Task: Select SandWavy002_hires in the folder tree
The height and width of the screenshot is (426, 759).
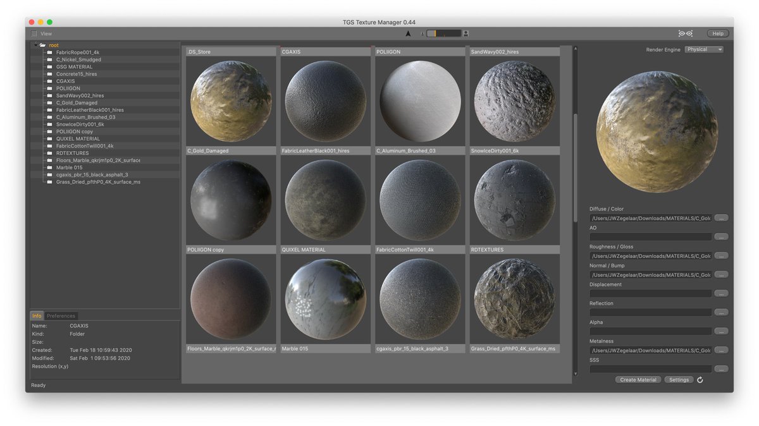Action: click(x=80, y=95)
